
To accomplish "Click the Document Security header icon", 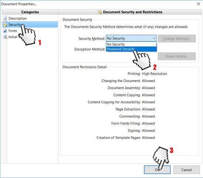I will pos(100,12).
